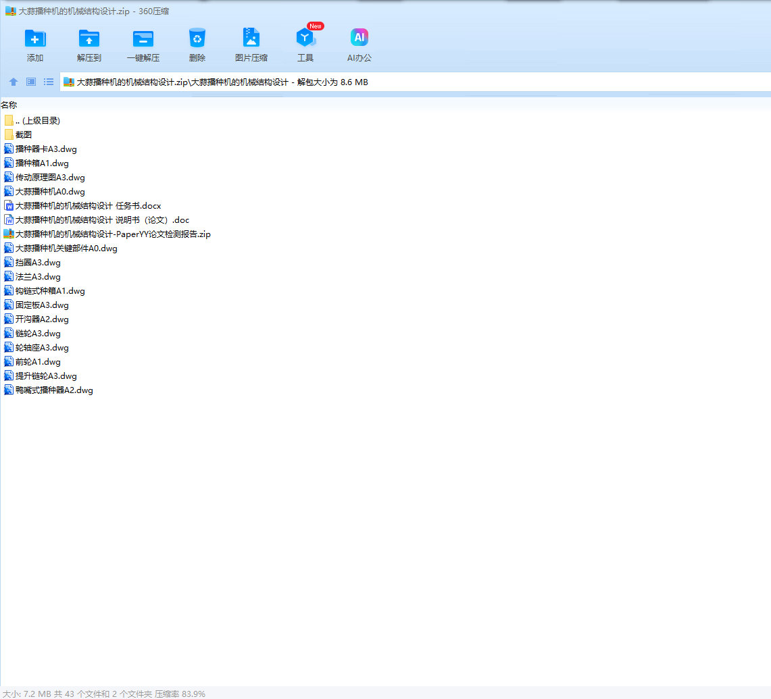The width and height of the screenshot is (771, 699).
Task: Click the 名称 column header
Action: pyautogui.click(x=9, y=105)
